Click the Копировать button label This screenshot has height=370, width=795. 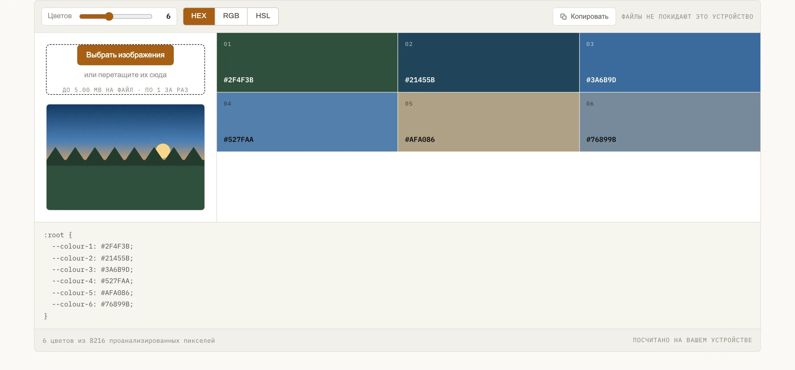[x=589, y=17]
